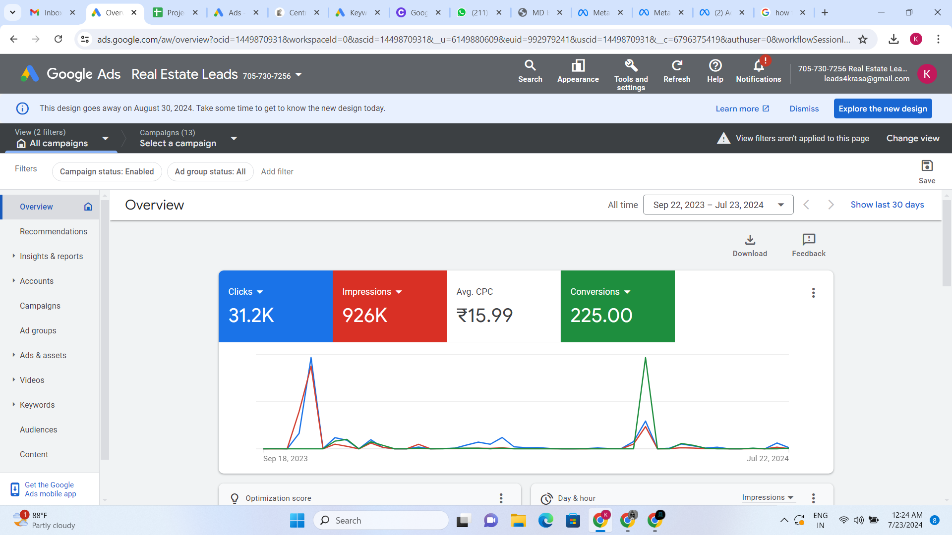Reload the page in browser toolbar

click(58, 39)
